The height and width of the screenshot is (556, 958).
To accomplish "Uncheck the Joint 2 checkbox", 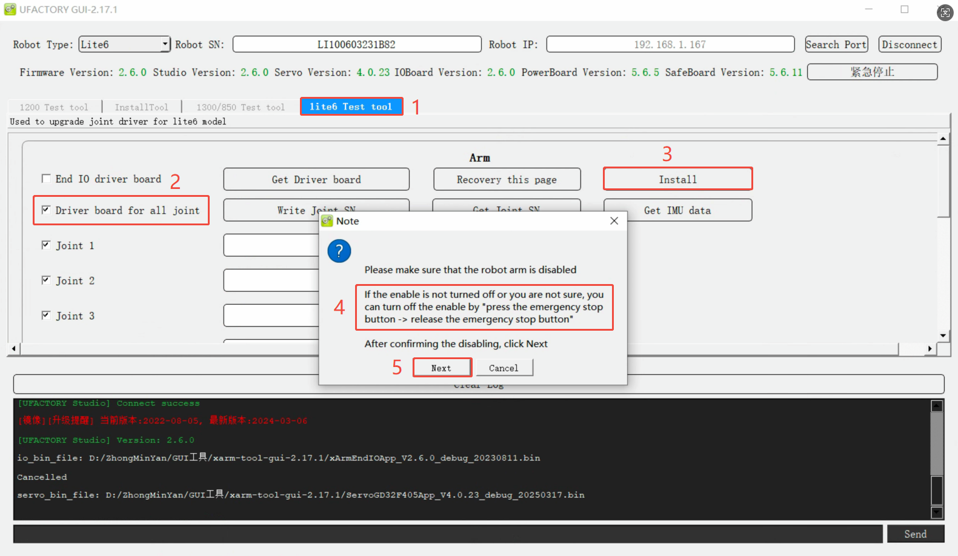I will [46, 280].
